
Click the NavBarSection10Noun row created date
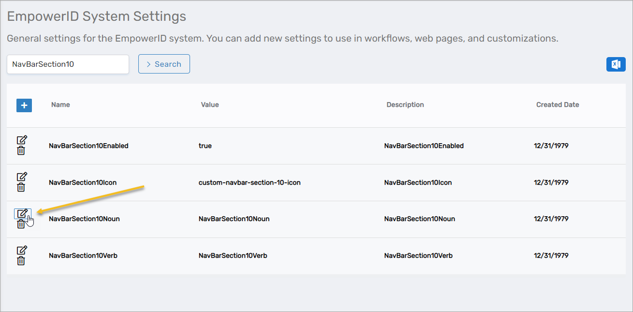tap(551, 219)
